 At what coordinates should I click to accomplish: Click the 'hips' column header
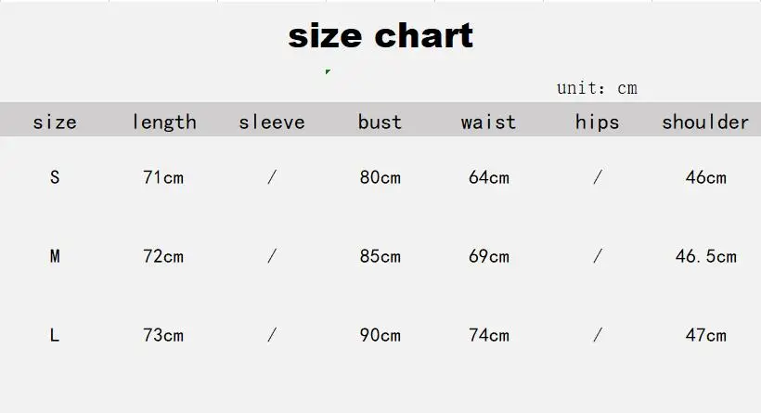(x=597, y=122)
